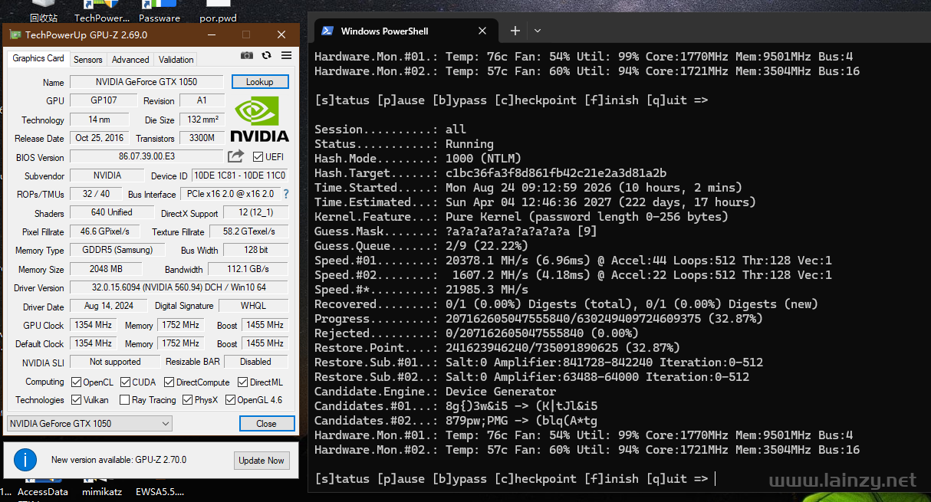
Task: Click the Memory Type GDDR5 (Samsung) field
Action: click(x=117, y=250)
